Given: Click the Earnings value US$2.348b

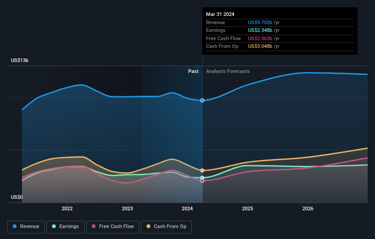Looking at the screenshot, I should (260, 30).
